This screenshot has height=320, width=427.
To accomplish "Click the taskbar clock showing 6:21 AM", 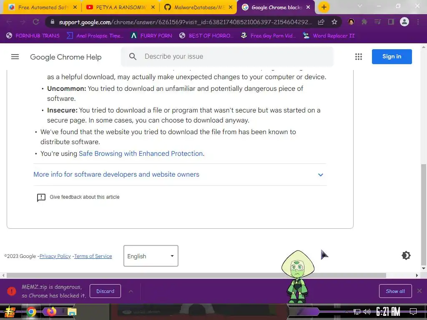I will point(388,312).
